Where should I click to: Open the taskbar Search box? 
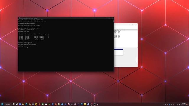[8, 104]
